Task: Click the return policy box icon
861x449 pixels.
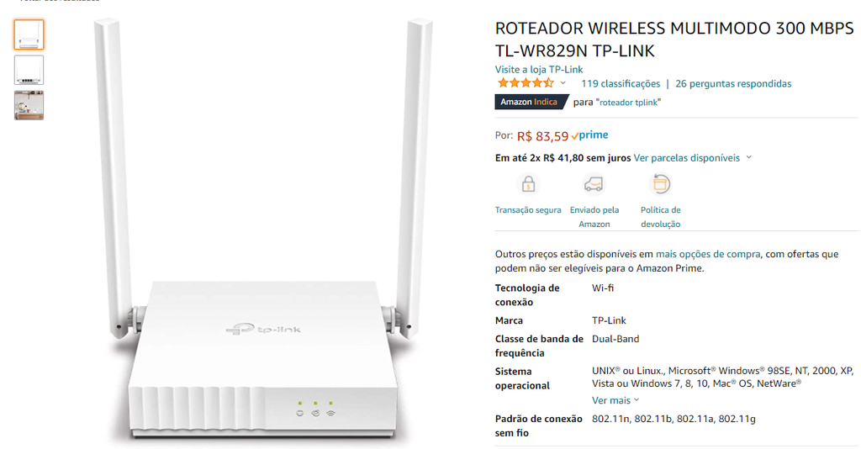Action: point(661,184)
